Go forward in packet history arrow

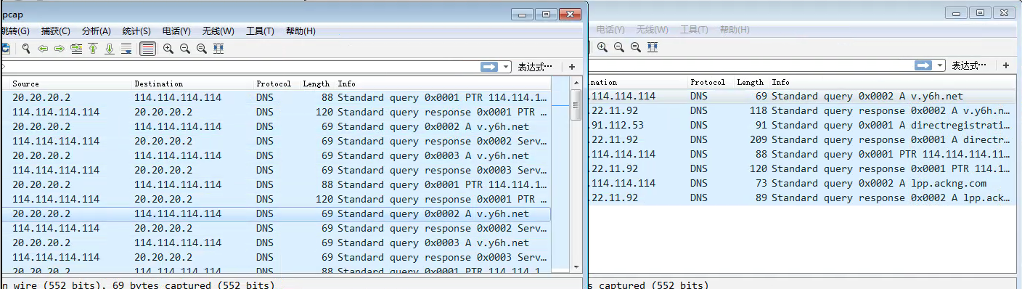[60, 49]
